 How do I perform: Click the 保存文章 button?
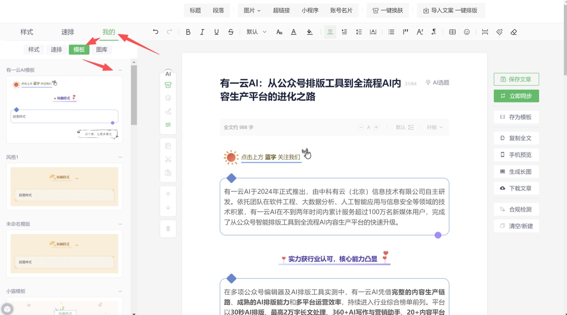[x=516, y=79]
